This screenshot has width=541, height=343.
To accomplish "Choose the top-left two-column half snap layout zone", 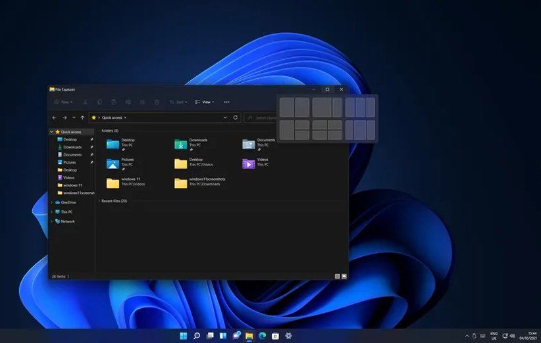I will pyautogui.click(x=286, y=107).
